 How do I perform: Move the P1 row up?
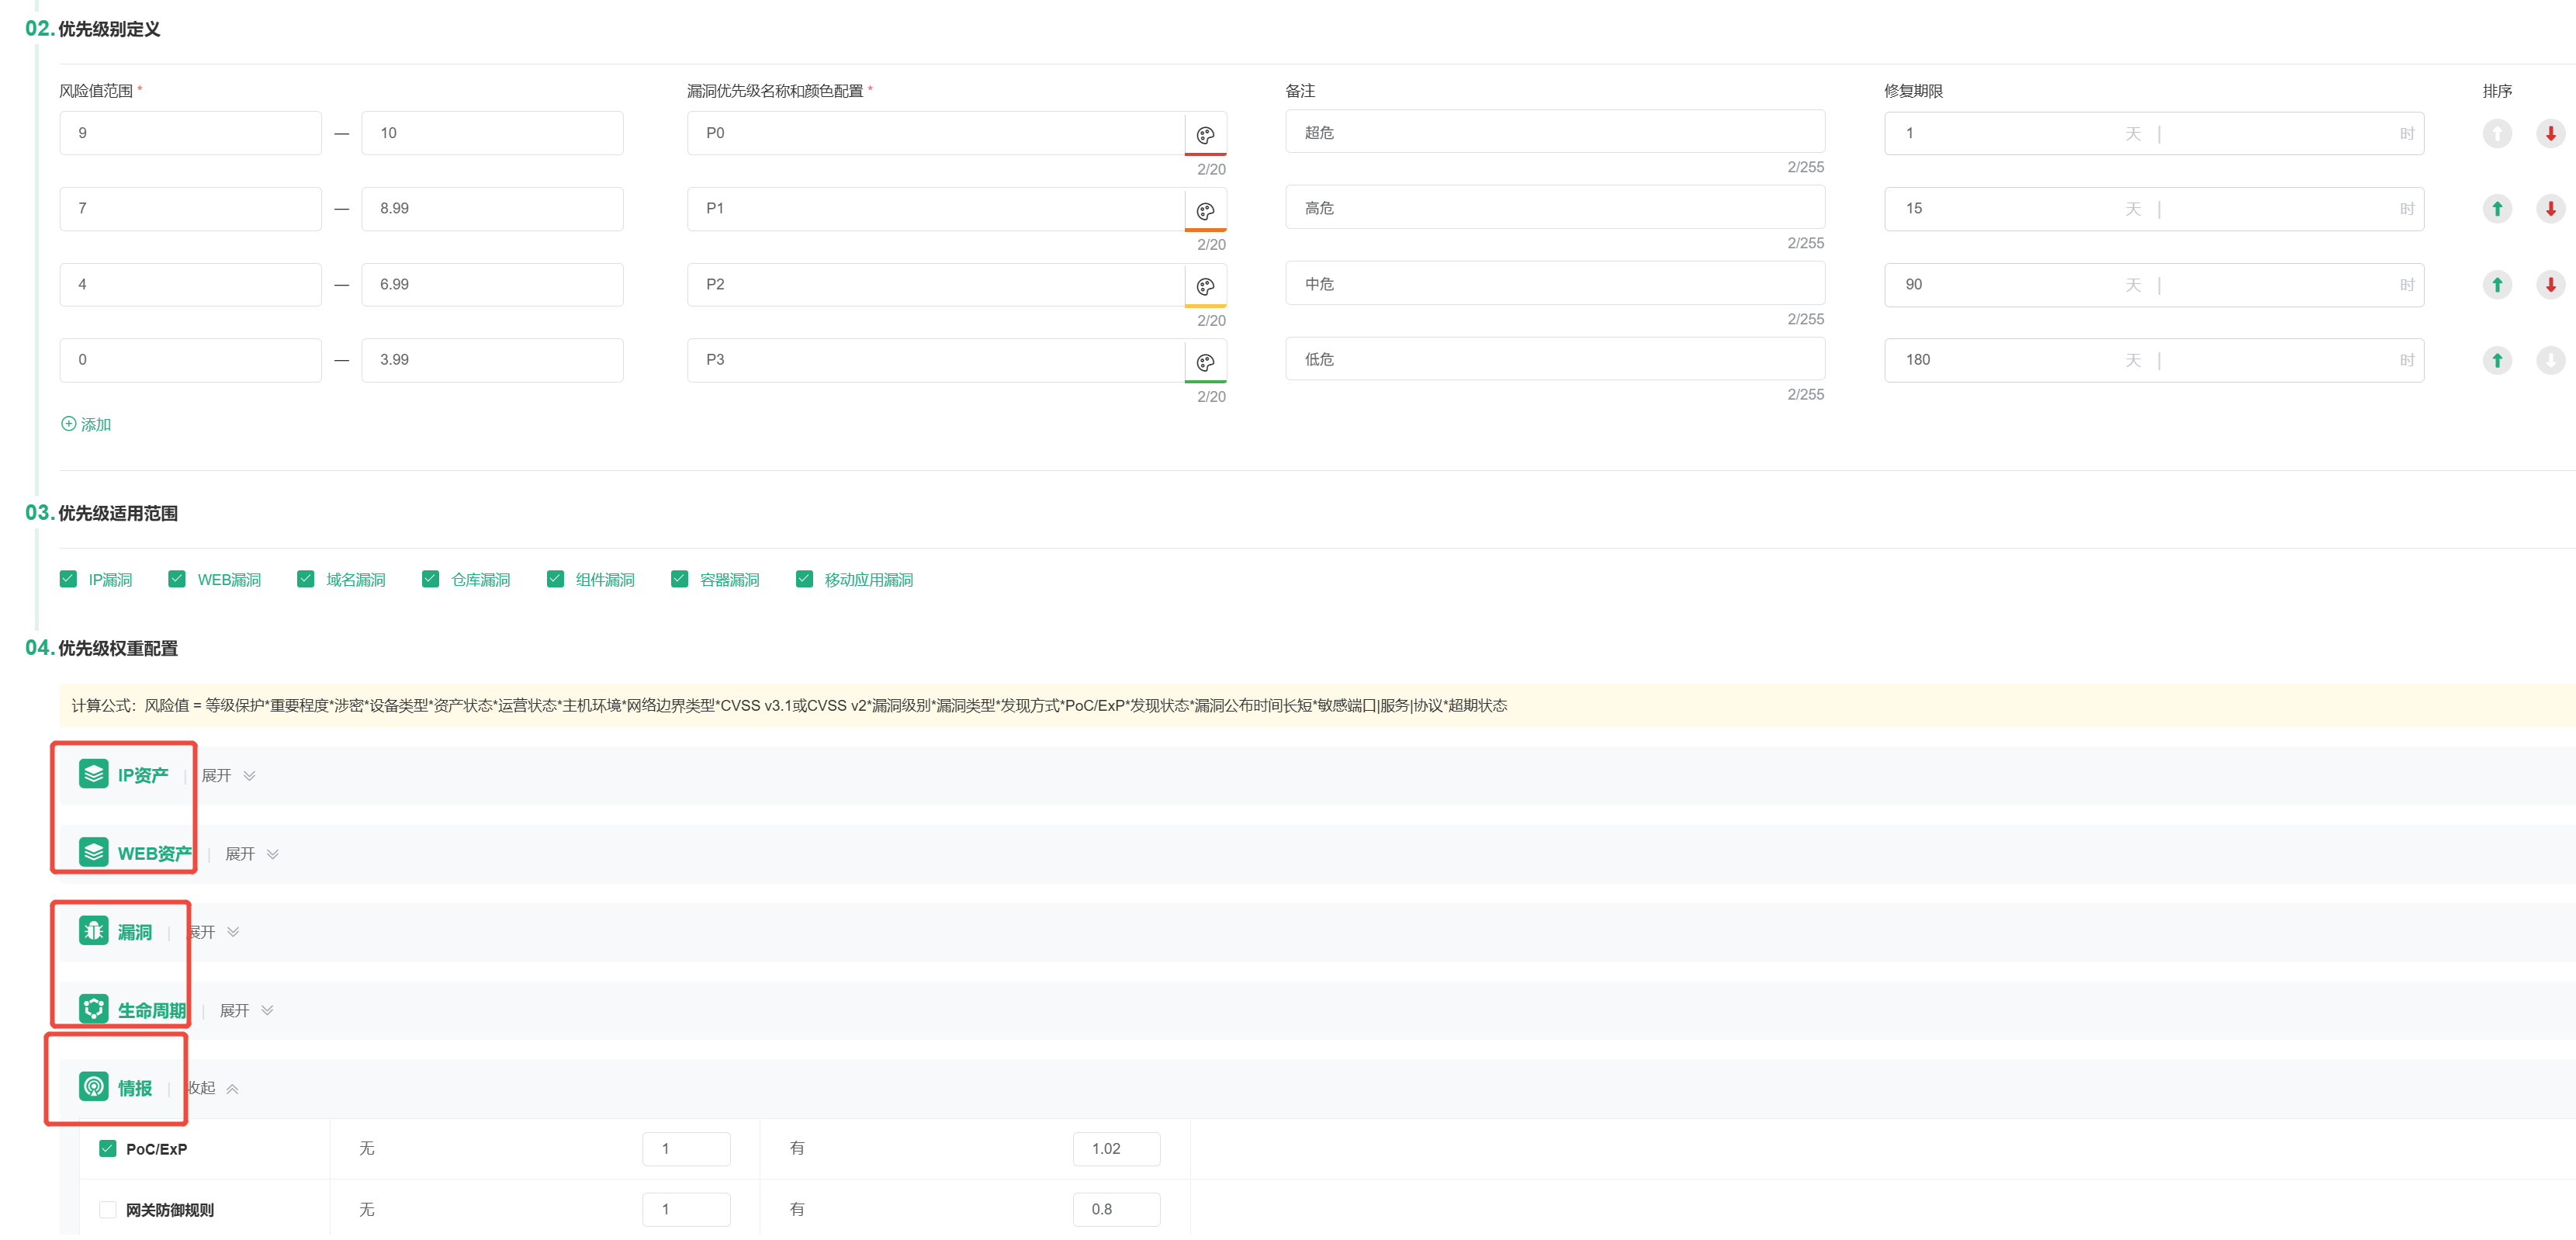click(x=2497, y=209)
